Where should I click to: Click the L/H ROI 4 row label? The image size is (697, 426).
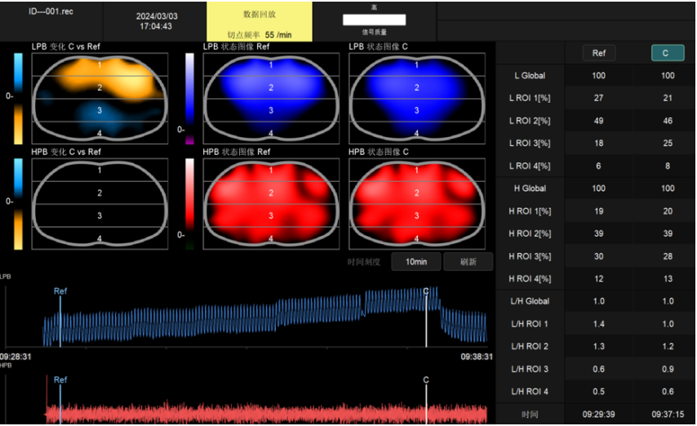tap(530, 392)
